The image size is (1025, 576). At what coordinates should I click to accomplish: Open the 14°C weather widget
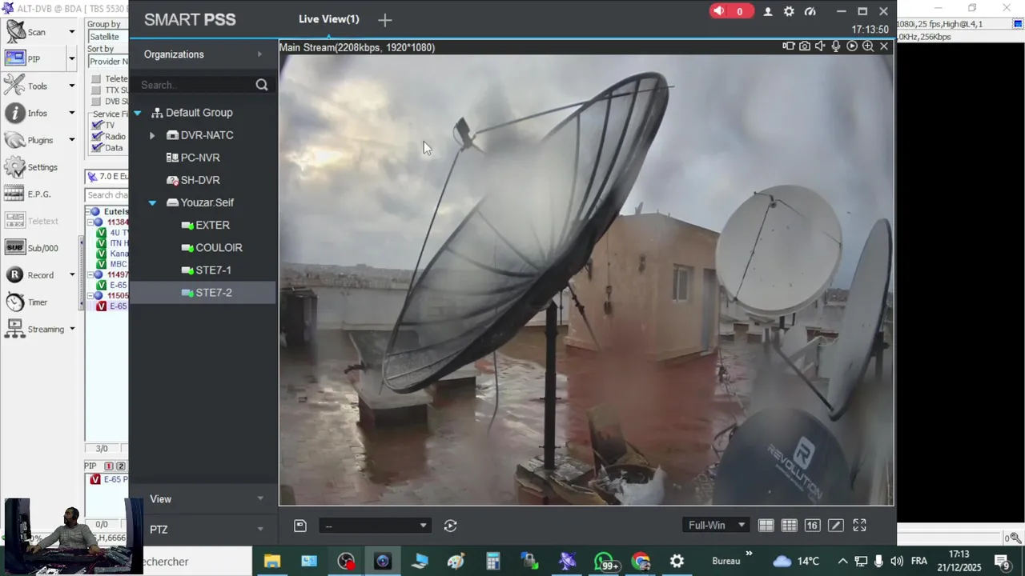[x=796, y=562]
